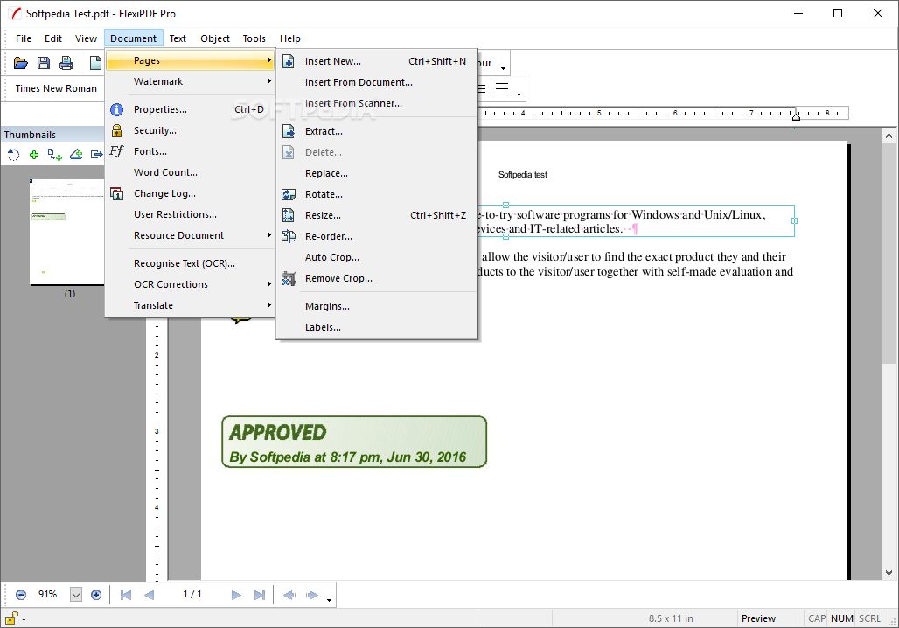Open the Text menu

click(x=178, y=38)
